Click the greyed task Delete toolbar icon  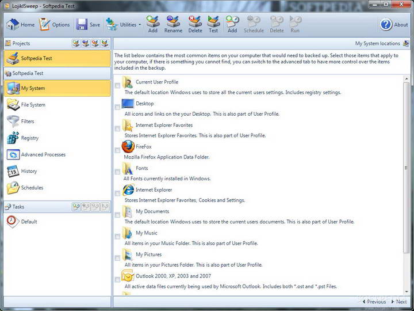277,24
